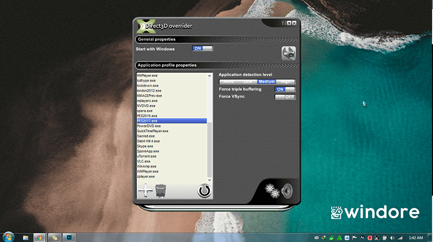Select WMPlayer.exe profile

pyautogui.click(x=172, y=171)
